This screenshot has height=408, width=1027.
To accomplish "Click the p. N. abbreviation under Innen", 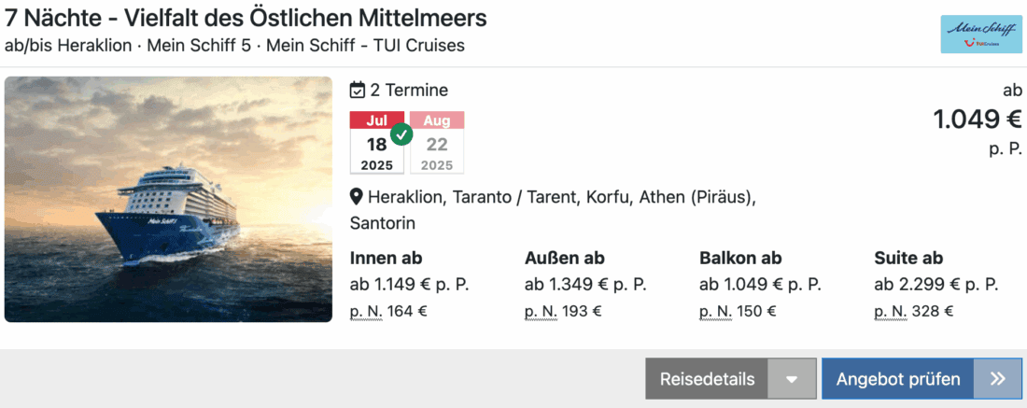I will [x=365, y=312].
